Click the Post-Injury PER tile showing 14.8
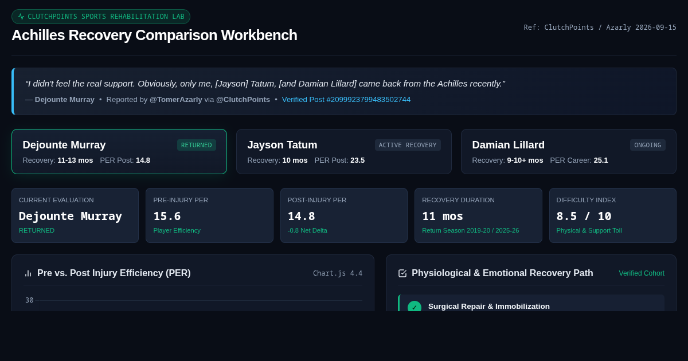The width and height of the screenshot is (688, 361). pyautogui.click(x=344, y=215)
